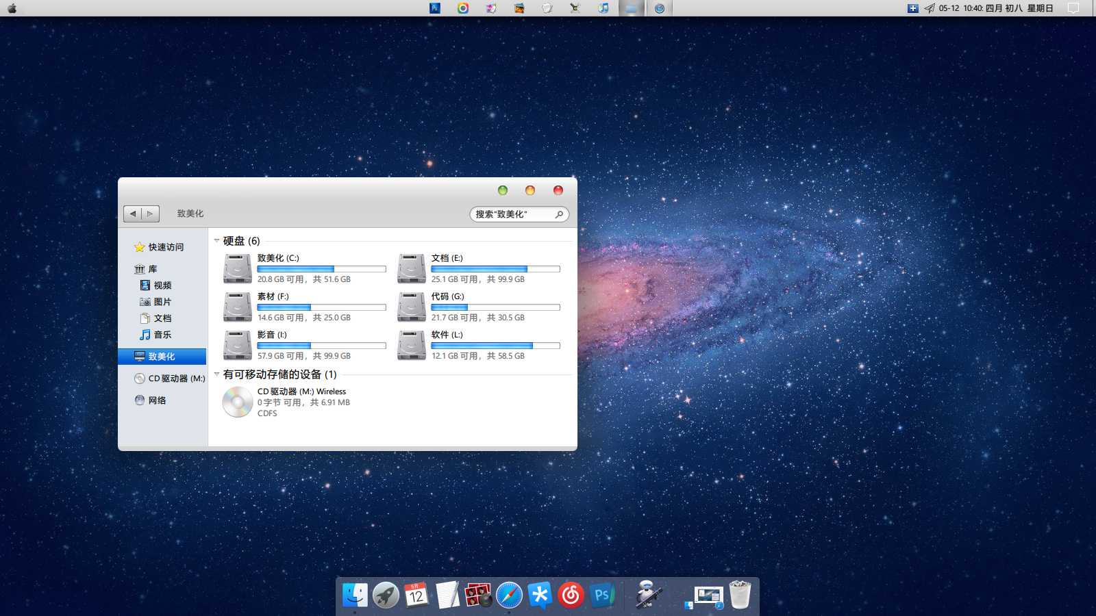Open the TextEdit notepad dock icon
Image resolution: width=1096 pixels, height=616 pixels.
click(x=447, y=595)
